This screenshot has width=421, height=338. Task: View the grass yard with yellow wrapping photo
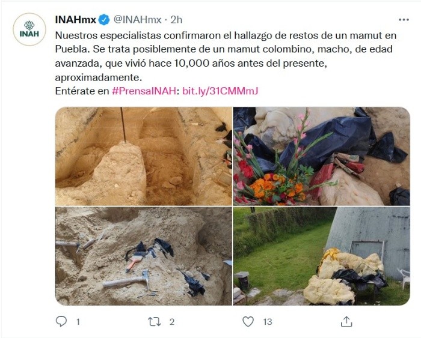pos(322,256)
